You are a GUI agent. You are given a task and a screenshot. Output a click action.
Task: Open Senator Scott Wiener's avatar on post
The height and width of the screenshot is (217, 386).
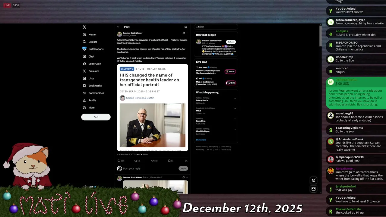(119, 34)
